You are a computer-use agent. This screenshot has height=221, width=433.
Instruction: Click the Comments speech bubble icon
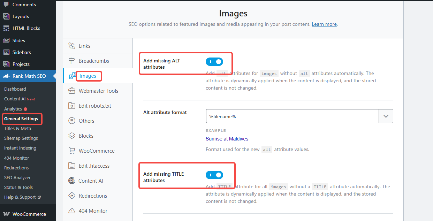coord(6,4)
